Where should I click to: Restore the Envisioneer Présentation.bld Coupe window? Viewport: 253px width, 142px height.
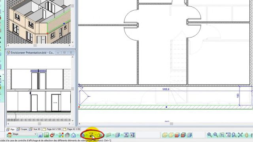point(64,52)
